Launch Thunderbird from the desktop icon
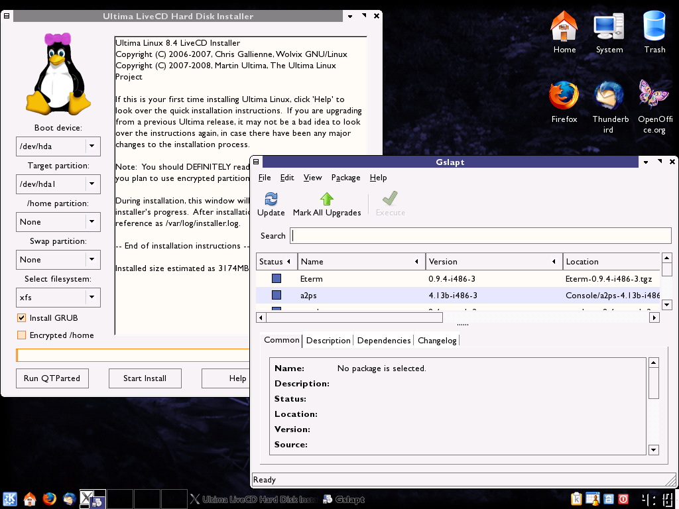Screen dimensions: 679x509 pyautogui.click(x=609, y=95)
